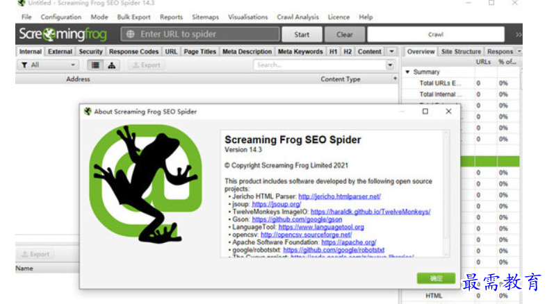Click the Start button

click(302, 35)
